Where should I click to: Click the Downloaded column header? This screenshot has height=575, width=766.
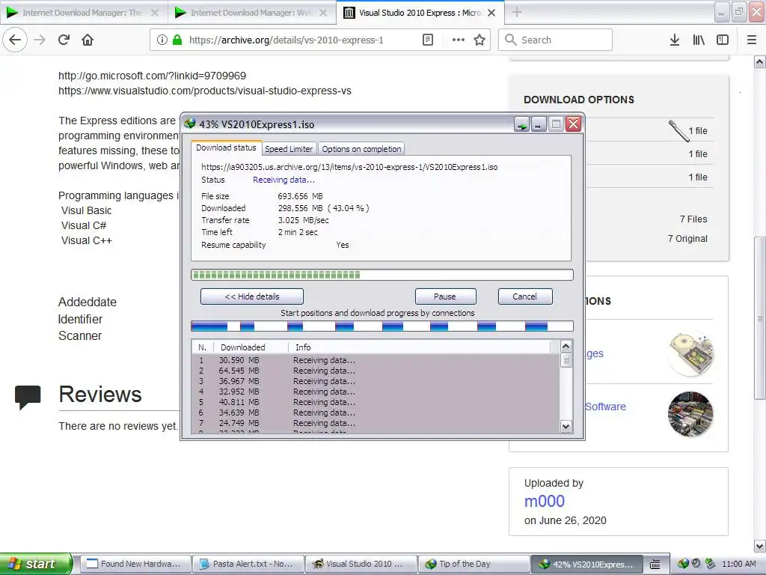coord(251,347)
